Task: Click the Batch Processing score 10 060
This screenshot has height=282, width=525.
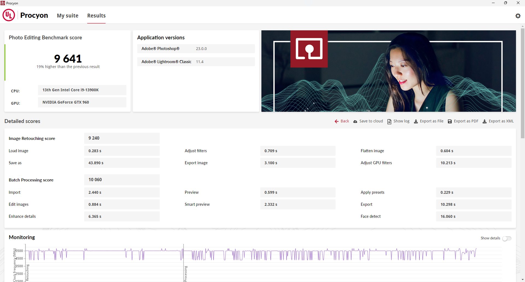Action: point(122,180)
